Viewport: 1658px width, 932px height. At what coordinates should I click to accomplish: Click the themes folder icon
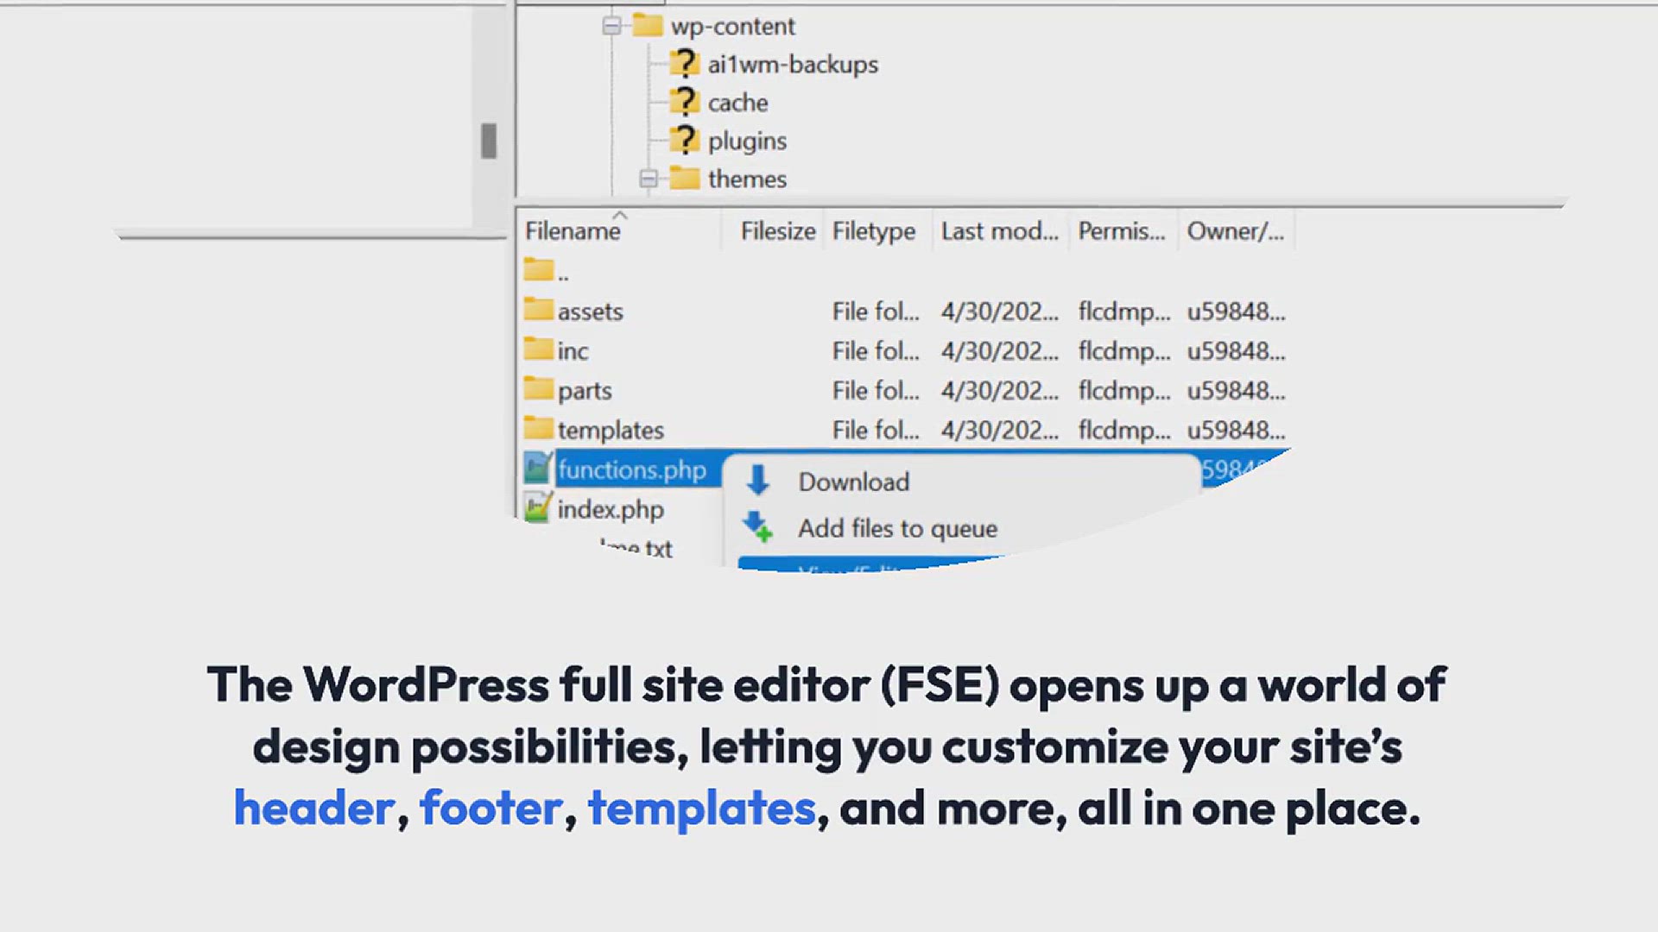tap(685, 178)
